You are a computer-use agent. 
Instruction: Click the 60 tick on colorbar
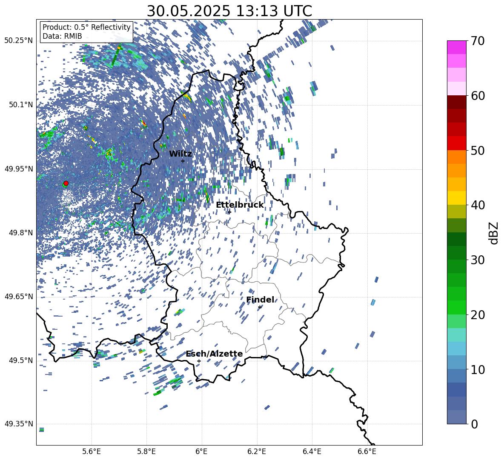click(478, 96)
